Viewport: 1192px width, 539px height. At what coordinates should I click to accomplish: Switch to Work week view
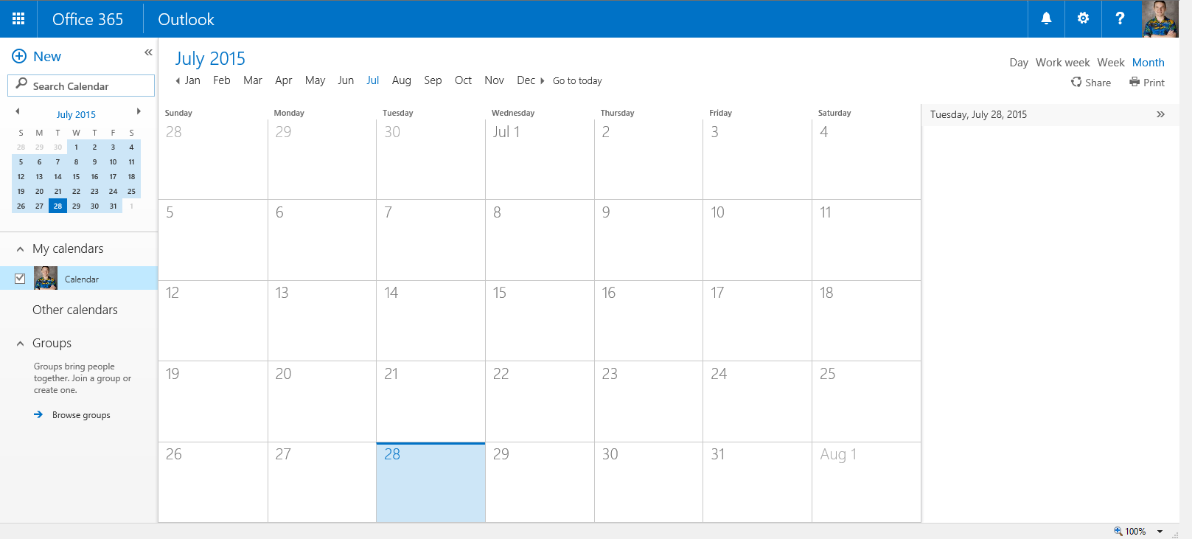point(1062,63)
